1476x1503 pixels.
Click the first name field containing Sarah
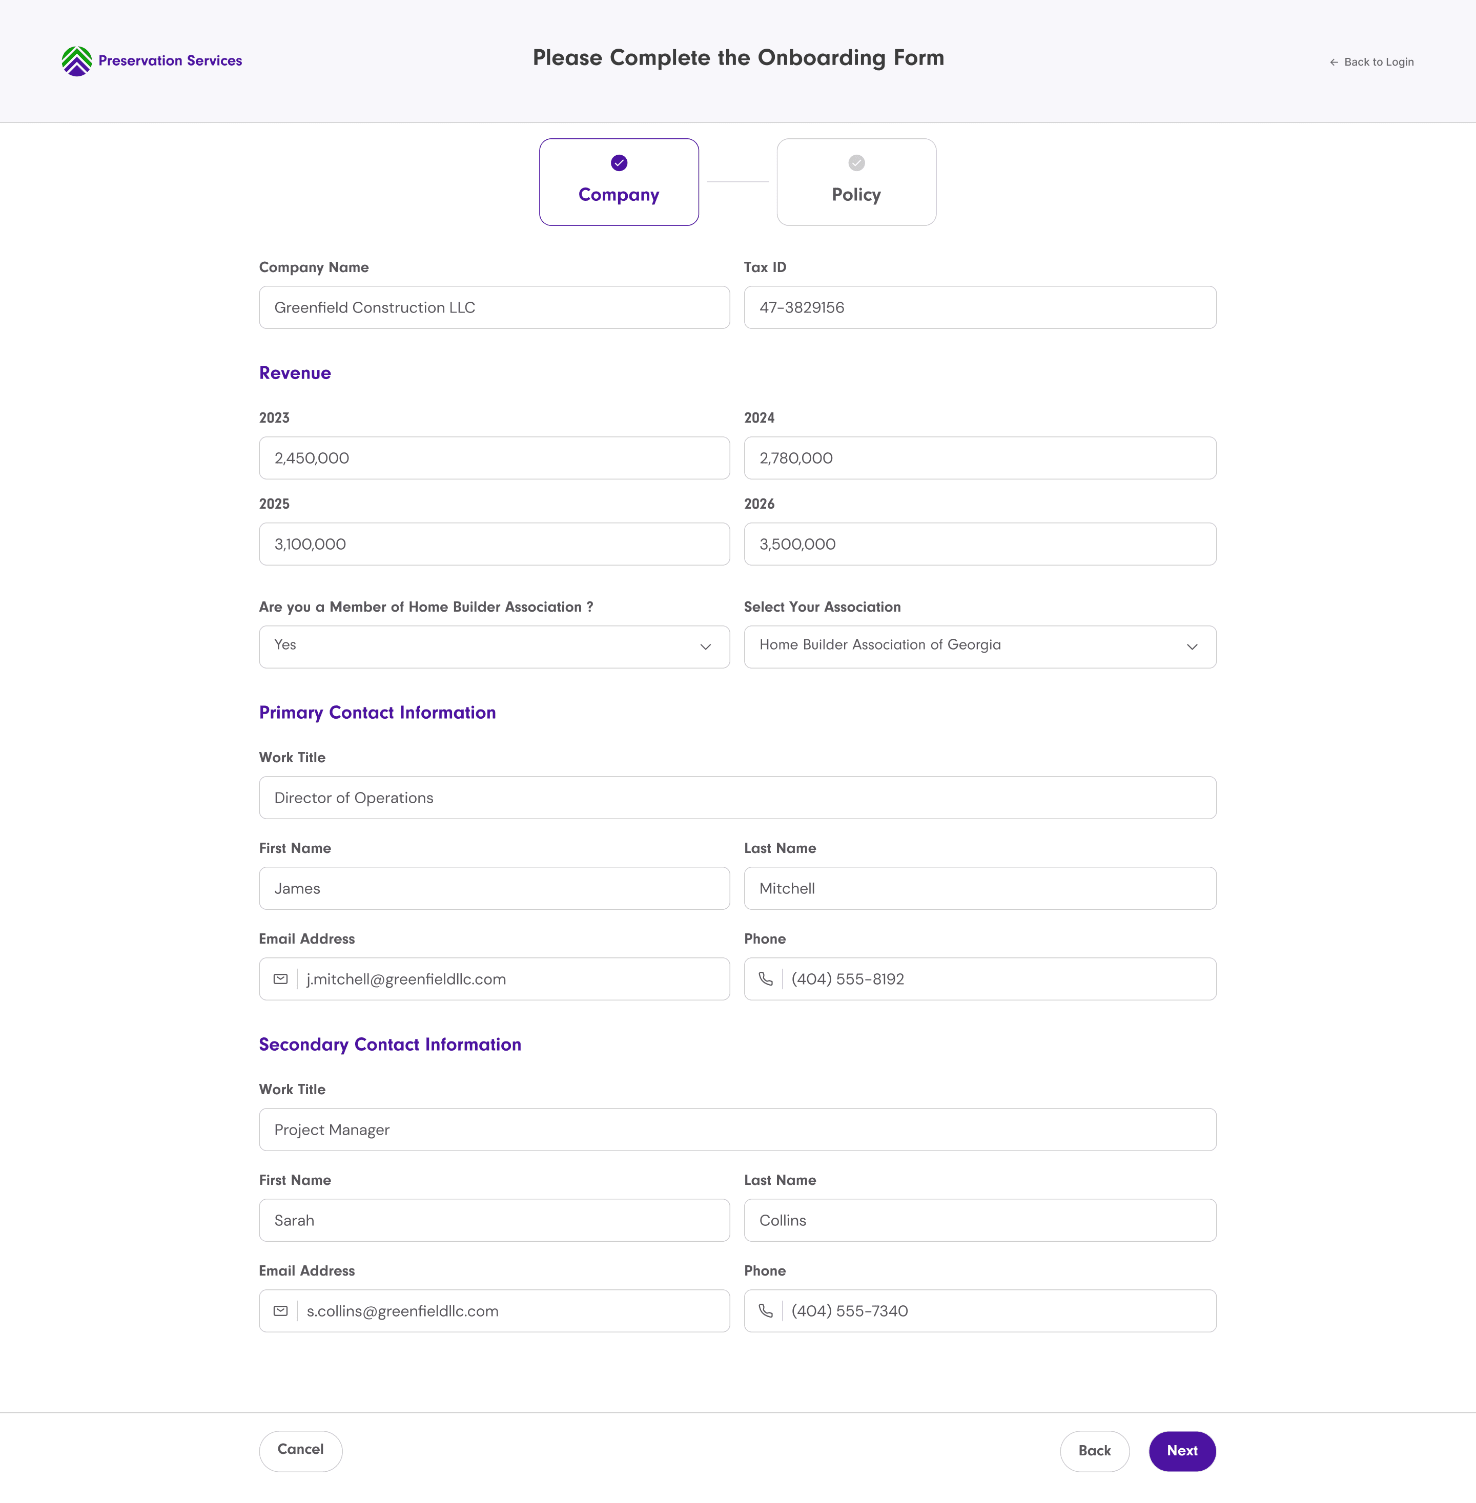pyautogui.click(x=495, y=1220)
